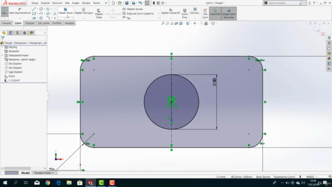332x187 pixels.
Task: Open the Dosya menu
Action: [x=35, y=3]
